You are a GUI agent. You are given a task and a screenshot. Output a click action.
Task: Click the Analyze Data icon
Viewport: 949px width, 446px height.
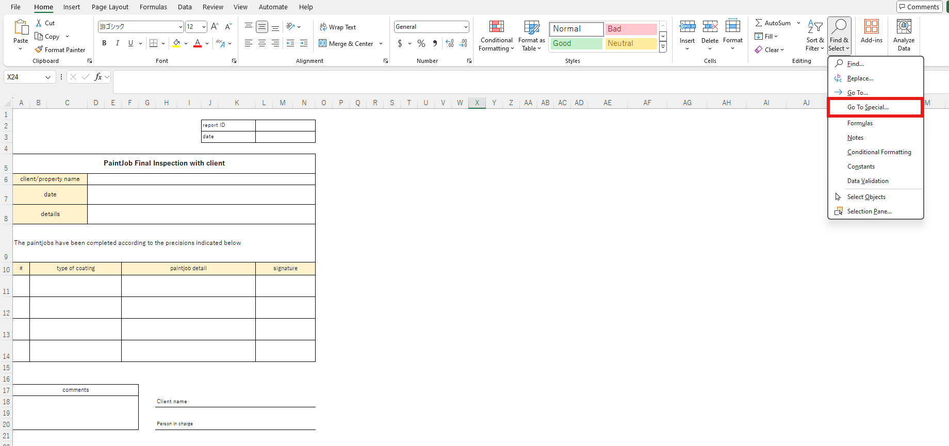coord(904,27)
